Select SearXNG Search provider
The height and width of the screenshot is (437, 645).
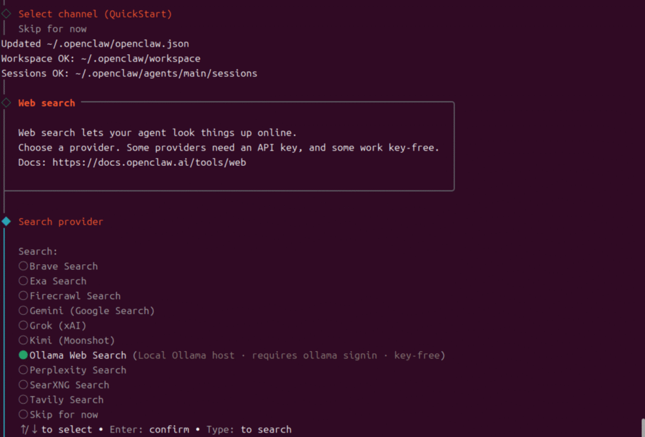click(23, 385)
